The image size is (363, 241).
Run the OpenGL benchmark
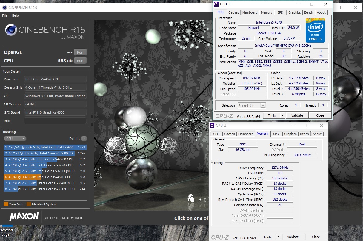[x=80, y=52]
